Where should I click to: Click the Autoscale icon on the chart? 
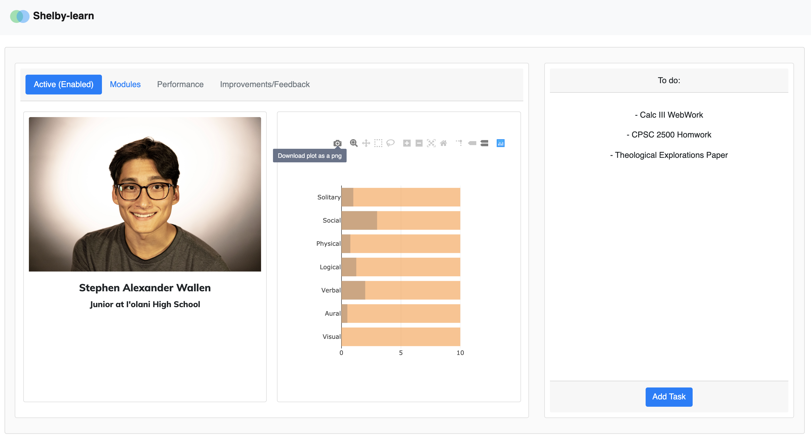(431, 143)
